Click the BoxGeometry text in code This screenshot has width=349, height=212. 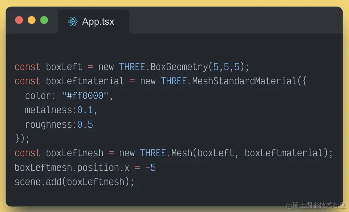point(179,67)
